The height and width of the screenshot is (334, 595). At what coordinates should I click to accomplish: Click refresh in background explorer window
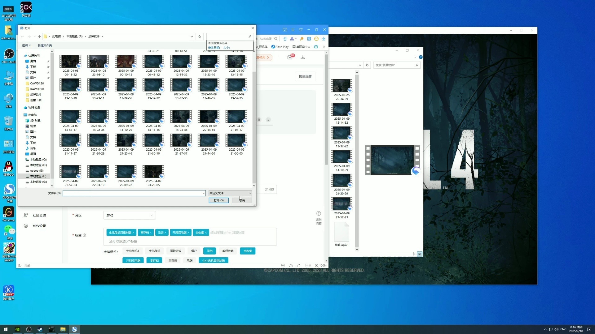[x=367, y=65]
